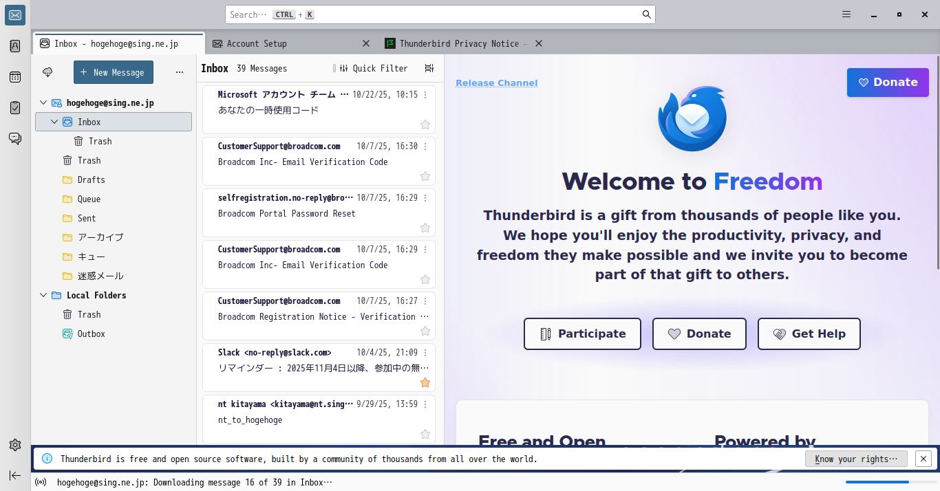The image size is (940, 491).
Task: Click Know your rights button
Action: pos(856,459)
